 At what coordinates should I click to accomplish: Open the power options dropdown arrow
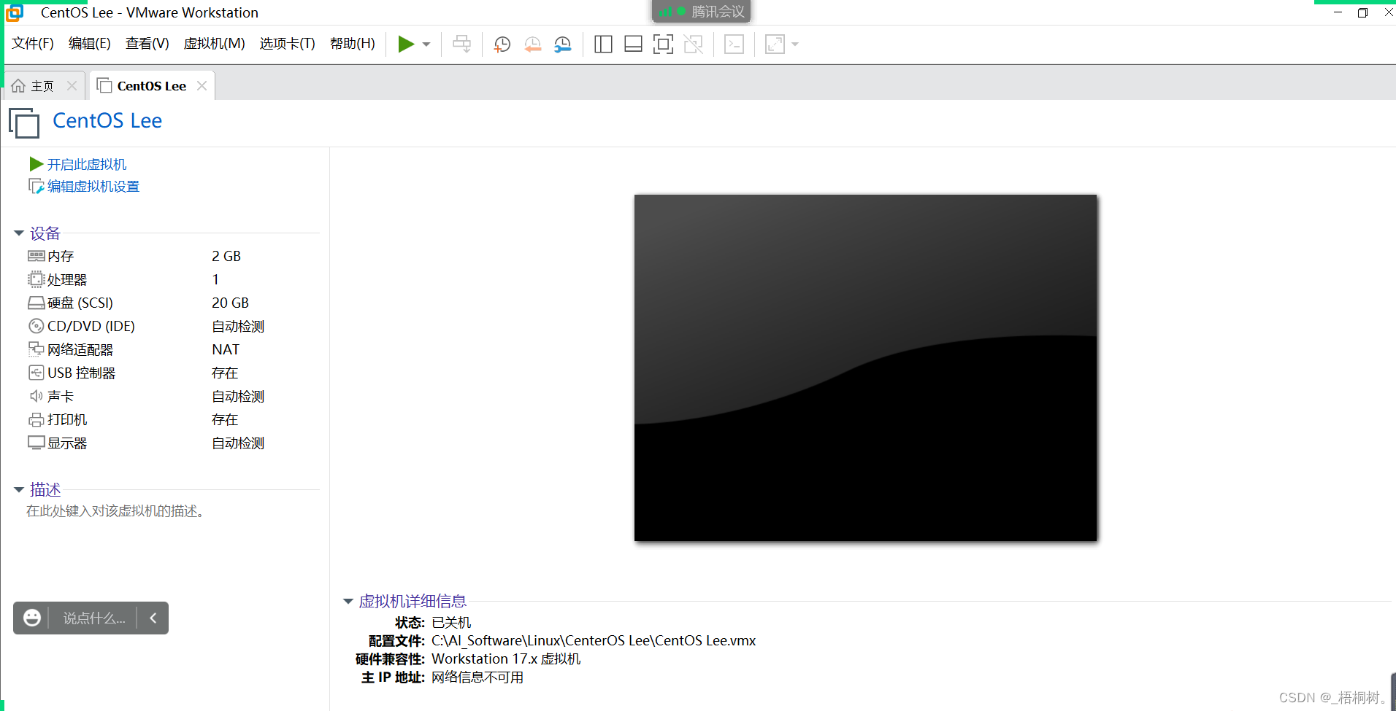click(426, 44)
